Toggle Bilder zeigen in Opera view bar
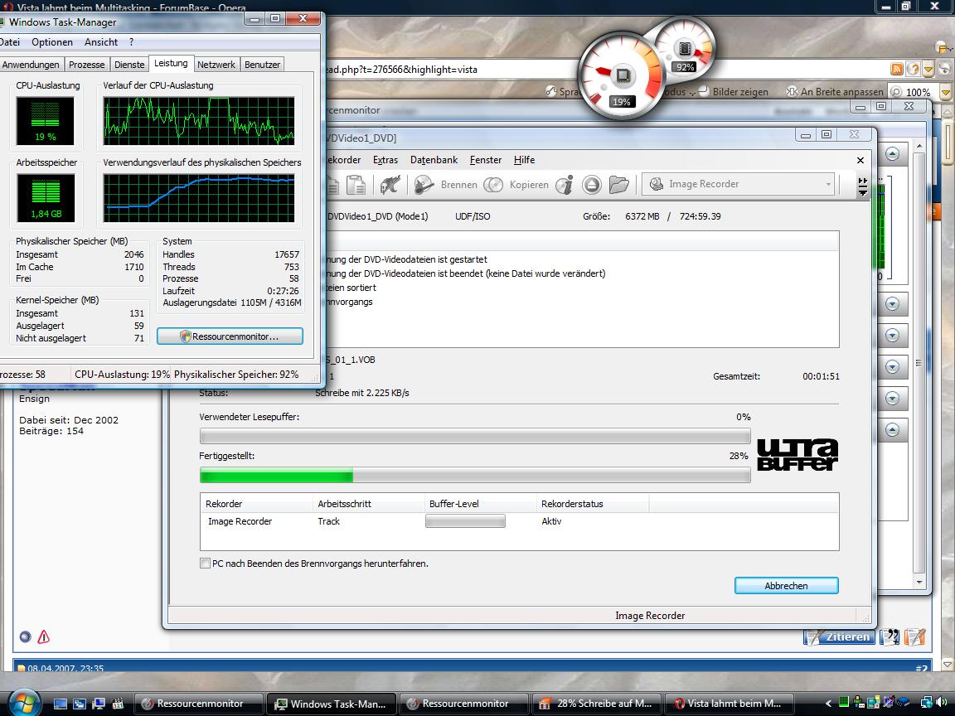The width and height of the screenshot is (955, 716). 734,91
